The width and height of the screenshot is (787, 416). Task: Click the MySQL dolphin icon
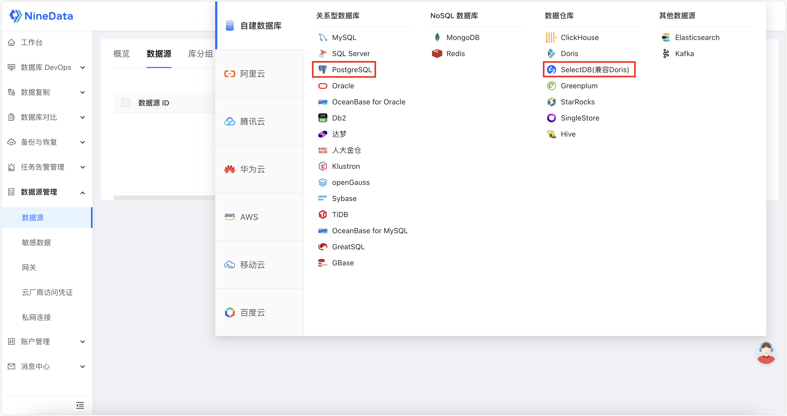tap(323, 38)
